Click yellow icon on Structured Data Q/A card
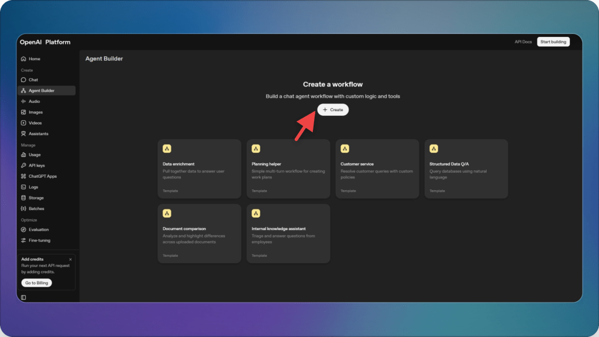This screenshot has width=599, height=337. 433,149
